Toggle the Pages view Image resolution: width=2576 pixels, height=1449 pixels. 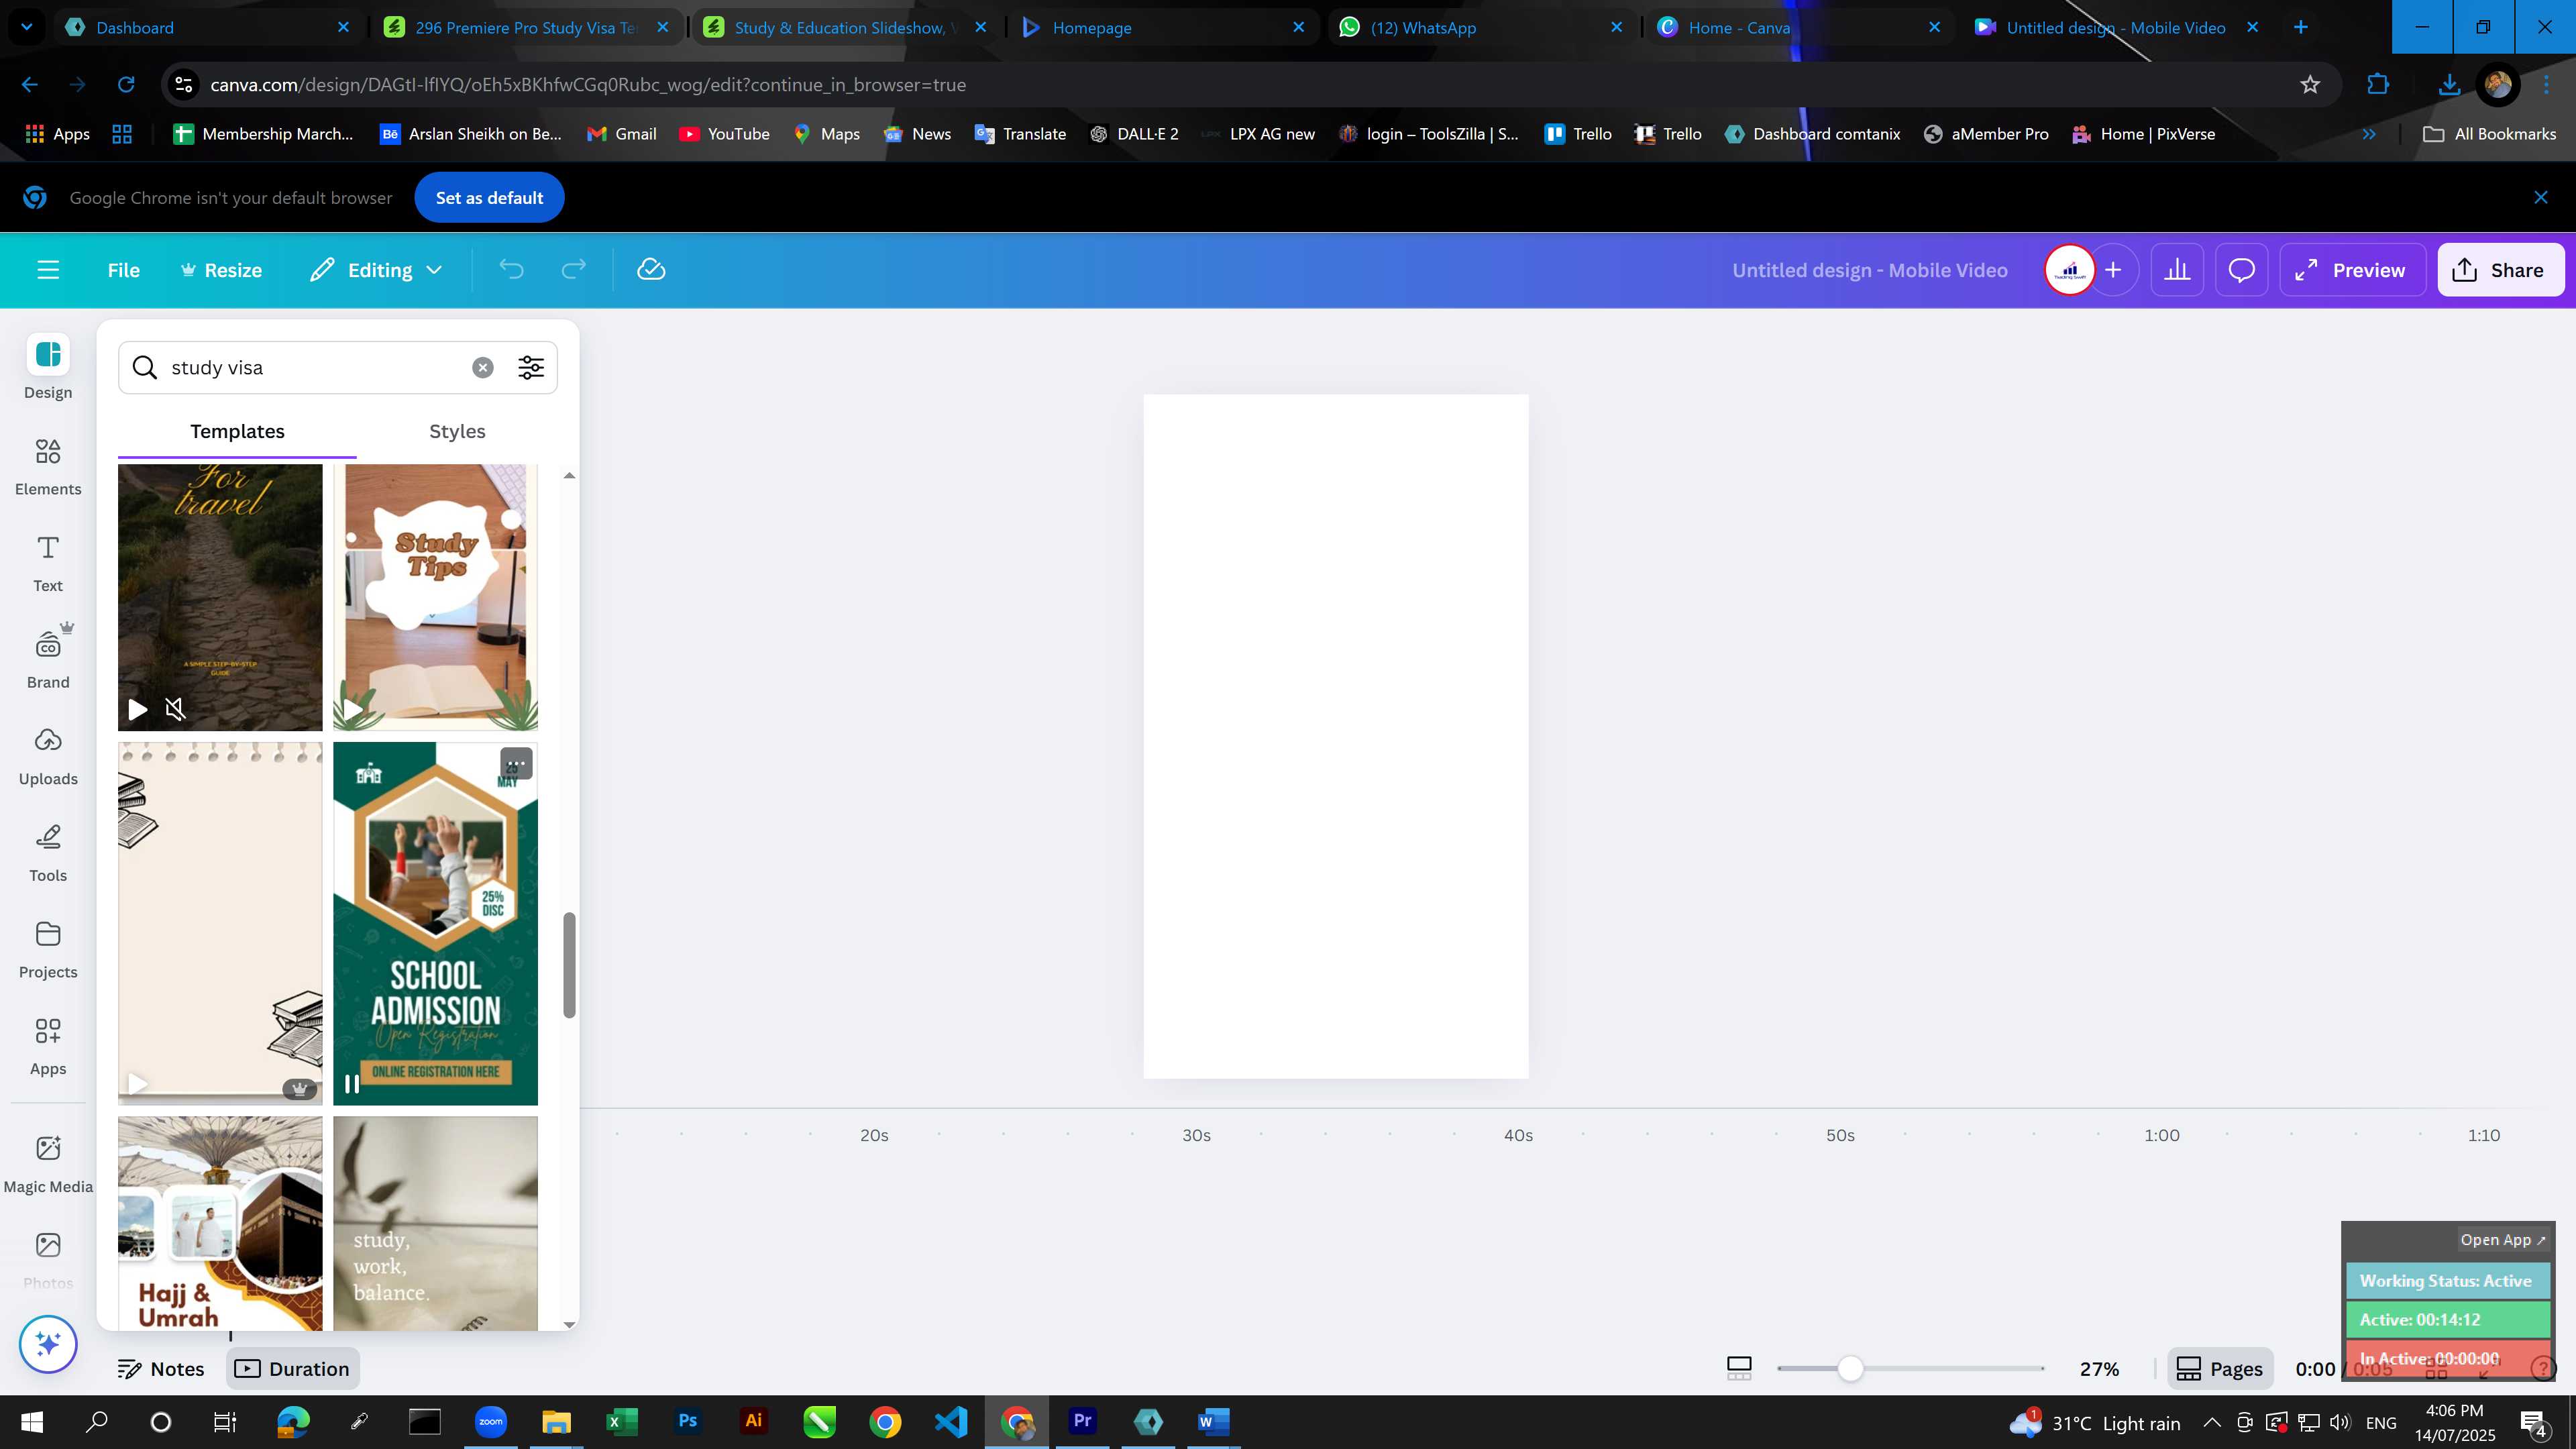tap(2220, 1368)
